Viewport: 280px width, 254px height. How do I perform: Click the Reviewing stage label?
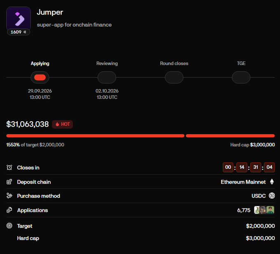pyautogui.click(x=107, y=63)
